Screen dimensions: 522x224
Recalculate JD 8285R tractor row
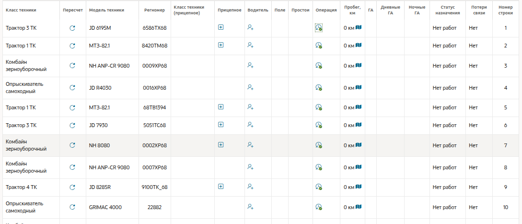(72, 188)
